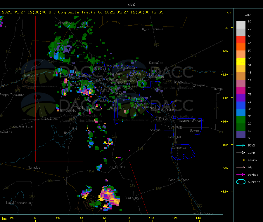Image resolution: width=263 pixels, height=222 pixels.
Task: Click the 'Agua_Toro' map label
Action: point(31,76)
